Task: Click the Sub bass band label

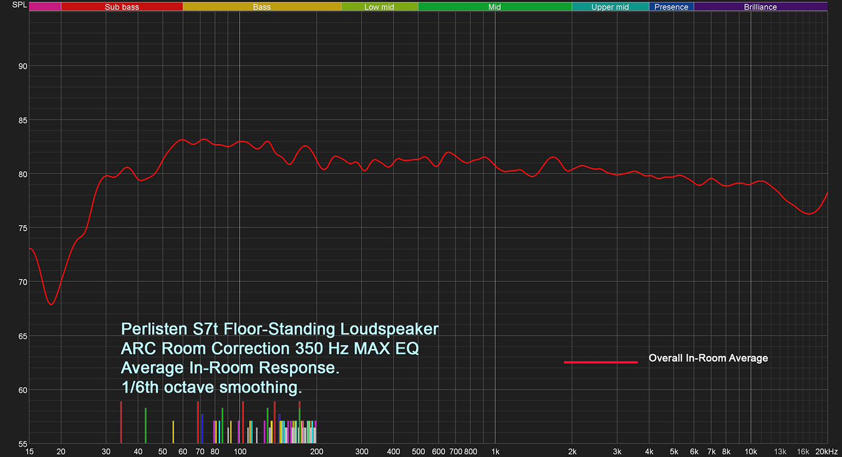Action: click(122, 7)
